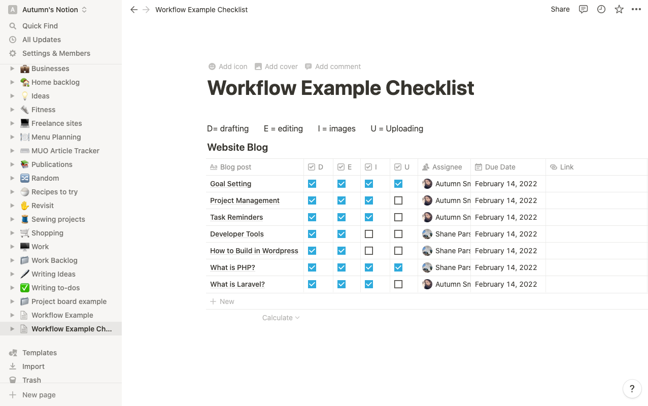Open the Calculate dropdown under table
This screenshot has height=406, width=648.
click(x=281, y=318)
